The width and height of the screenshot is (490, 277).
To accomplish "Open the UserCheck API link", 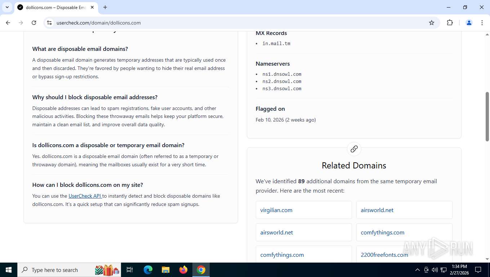I will pyautogui.click(x=85, y=196).
